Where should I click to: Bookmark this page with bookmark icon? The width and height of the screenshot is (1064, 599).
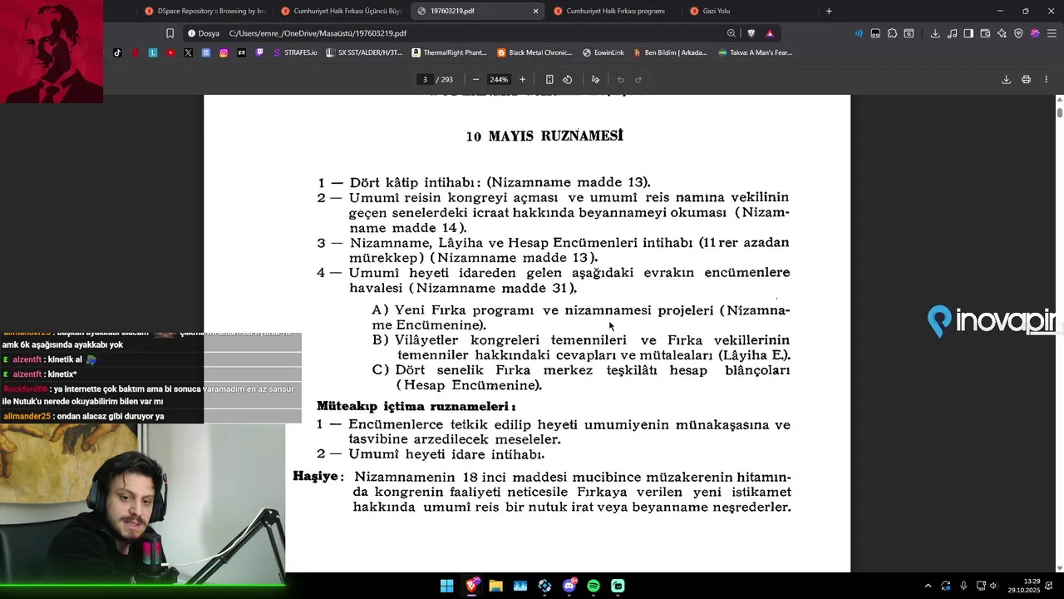tap(170, 33)
